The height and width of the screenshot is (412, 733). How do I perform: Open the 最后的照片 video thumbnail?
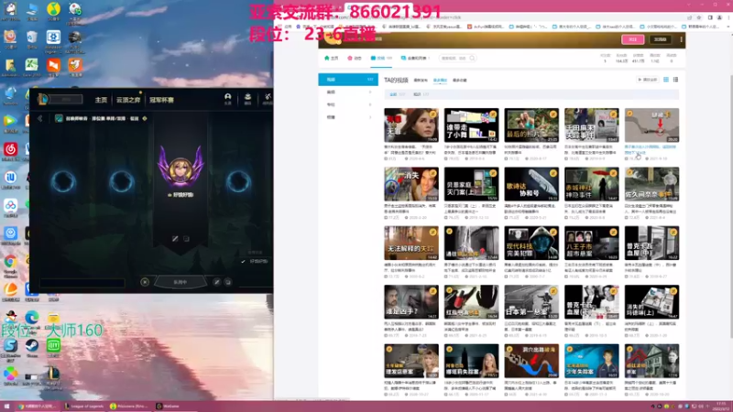click(x=531, y=125)
